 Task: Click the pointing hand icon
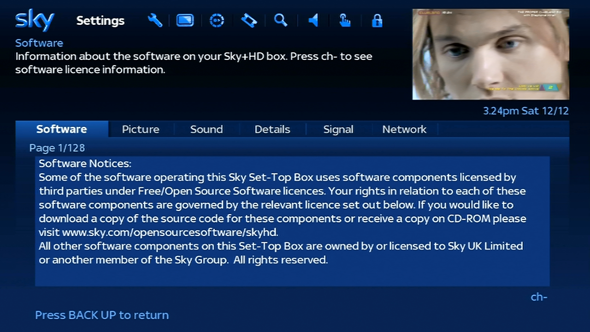(345, 21)
